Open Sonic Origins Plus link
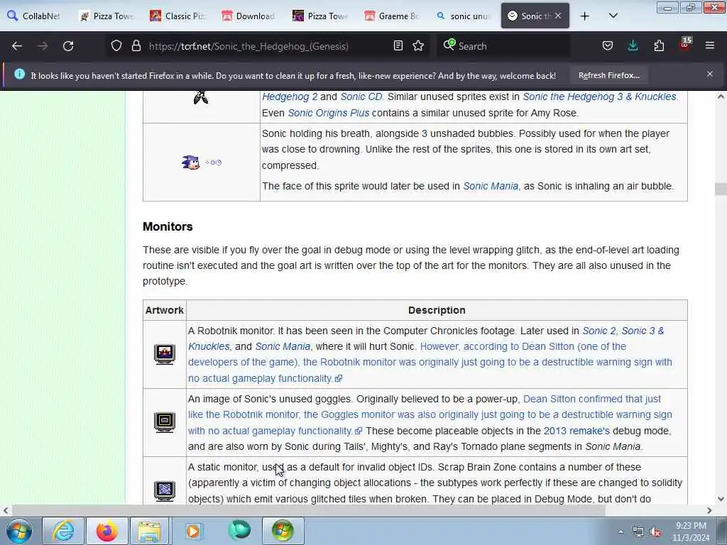 (328, 113)
